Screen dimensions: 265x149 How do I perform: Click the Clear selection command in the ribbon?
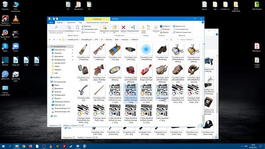[181, 29]
